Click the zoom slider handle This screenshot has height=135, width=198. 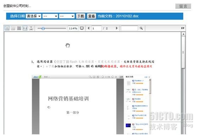(x=43, y=28)
